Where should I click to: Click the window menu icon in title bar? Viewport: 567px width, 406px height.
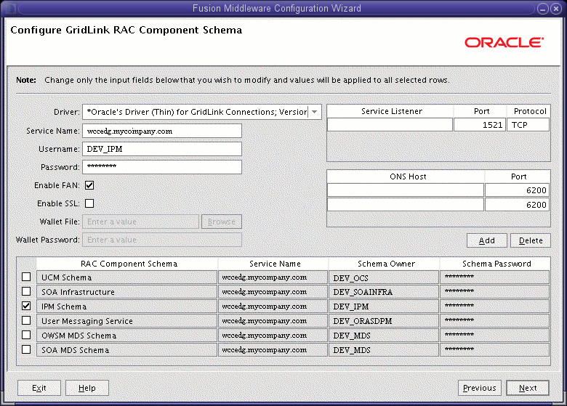(10, 8)
